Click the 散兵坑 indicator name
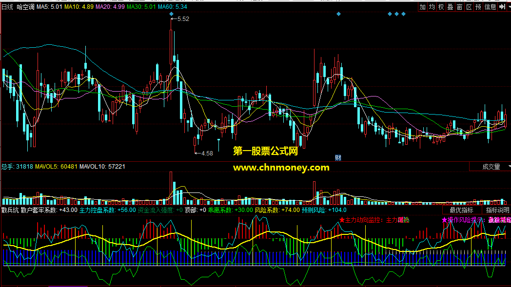511x287 pixels. [x=10, y=210]
